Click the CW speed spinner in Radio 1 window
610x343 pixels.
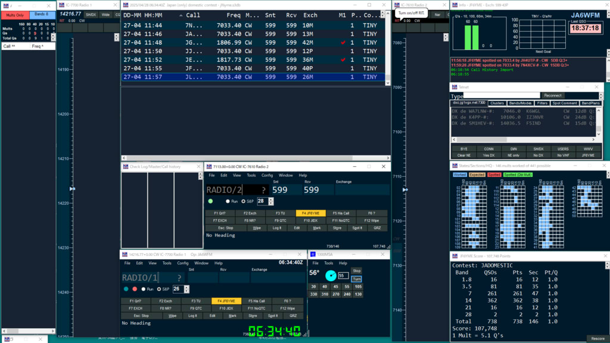point(186,289)
